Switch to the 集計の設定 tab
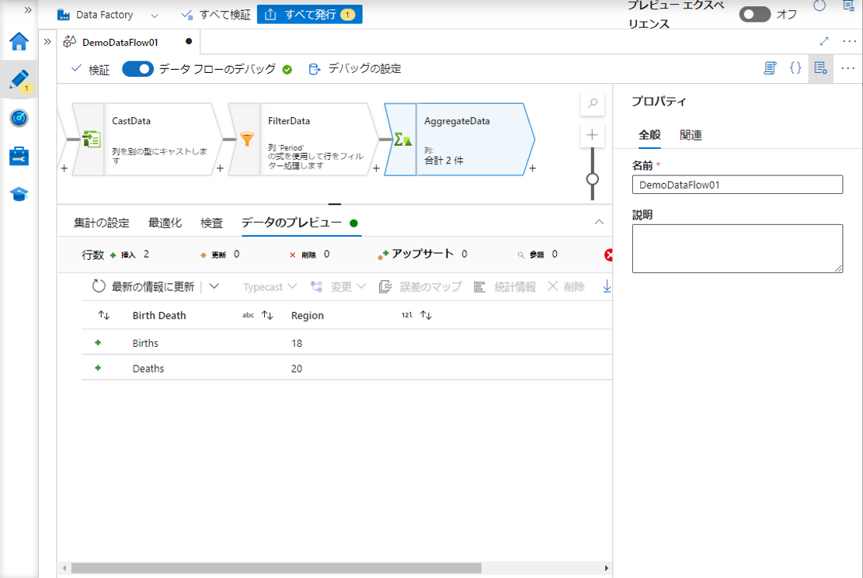This screenshot has width=863, height=578. [101, 223]
